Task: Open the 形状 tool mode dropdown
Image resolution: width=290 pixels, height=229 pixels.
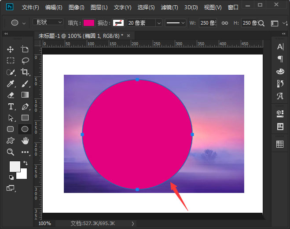Action: tap(48, 22)
